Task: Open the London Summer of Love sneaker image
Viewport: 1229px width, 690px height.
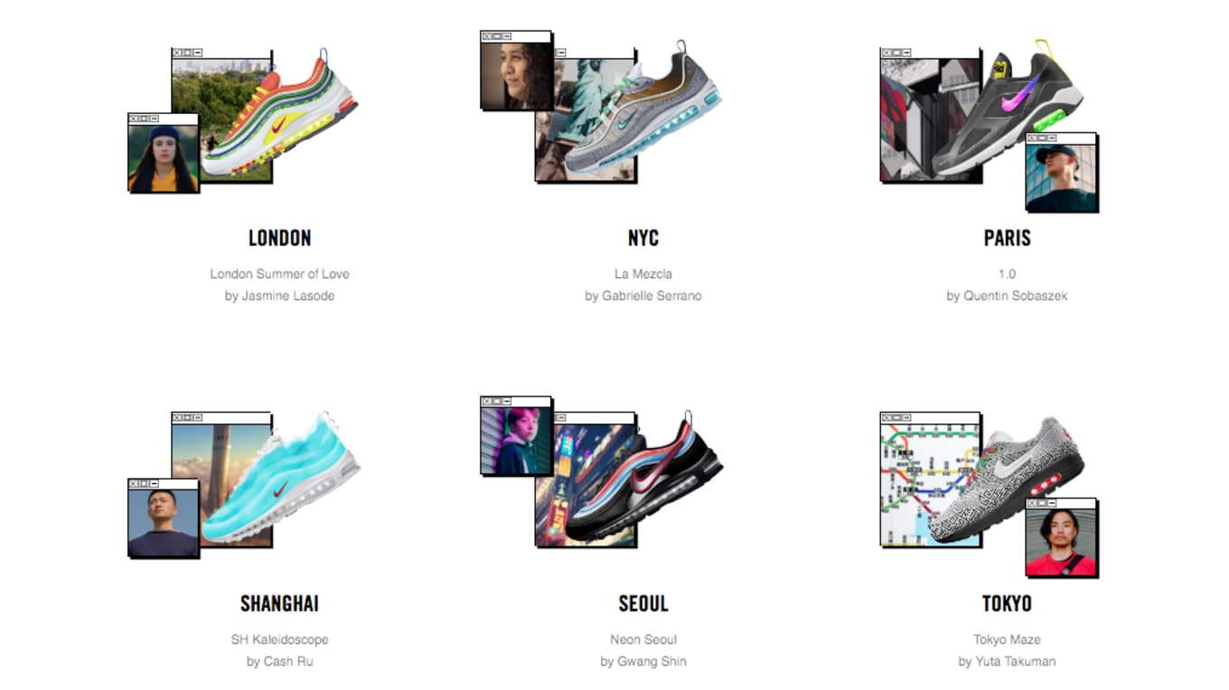Action: click(x=280, y=116)
